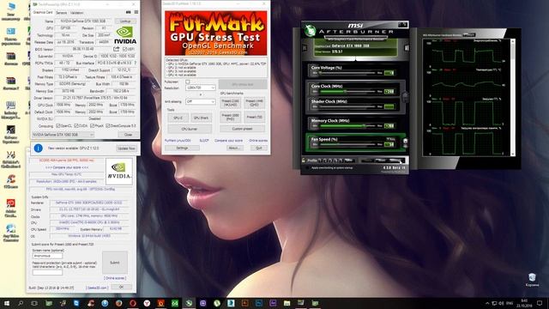Open Firefox from the taskbar
The height and width of the screenshot is (309, 549).
pyautogui.click(x=118, y=303)
